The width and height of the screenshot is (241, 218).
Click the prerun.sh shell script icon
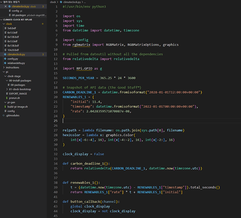[x=7, y=98]
